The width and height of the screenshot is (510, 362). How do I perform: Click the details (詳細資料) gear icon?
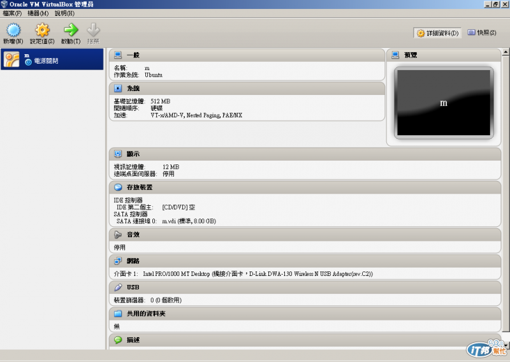pyautogui.click(x=421, y=33)
